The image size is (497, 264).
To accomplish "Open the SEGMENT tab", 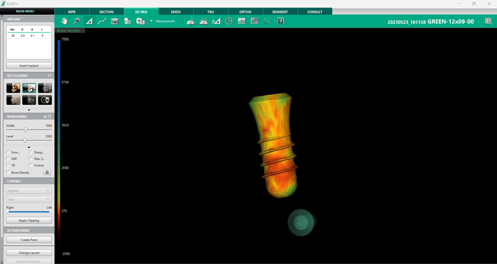I will pos(280,12).
